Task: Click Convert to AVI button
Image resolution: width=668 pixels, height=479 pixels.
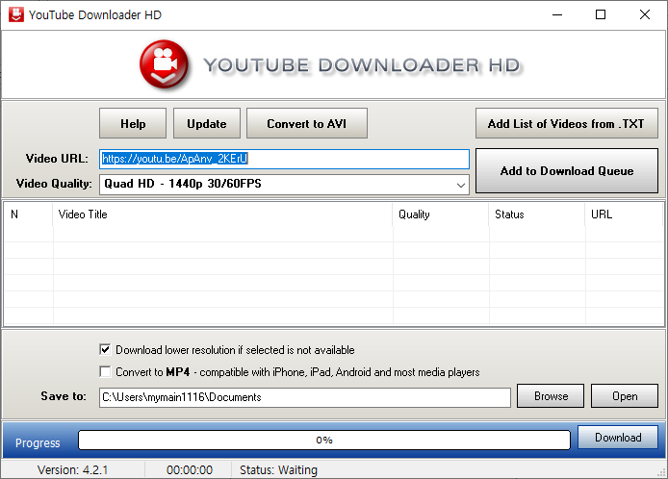Action: point(307,123)
